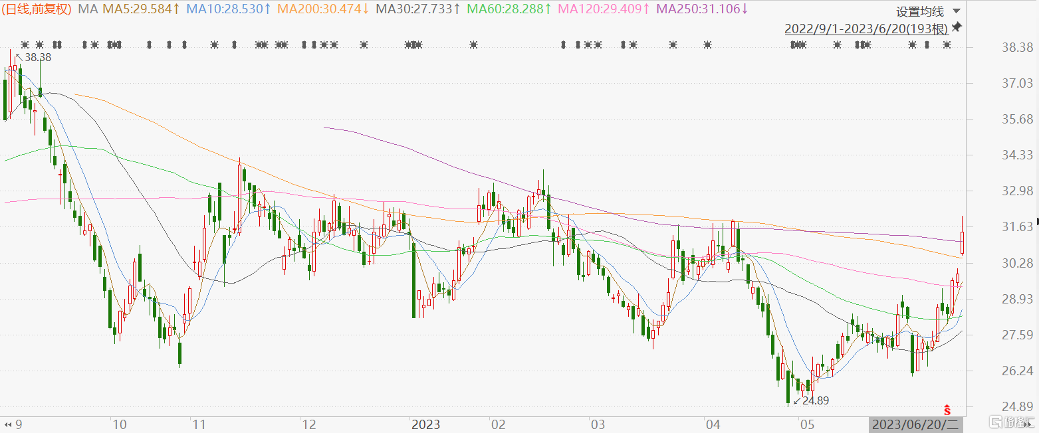Click the 24.89 low-price annotation on the chart

(x=816, y=400)
